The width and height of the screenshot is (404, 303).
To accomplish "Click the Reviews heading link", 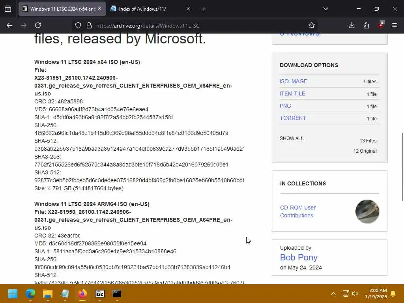I will tap(300, 34).
